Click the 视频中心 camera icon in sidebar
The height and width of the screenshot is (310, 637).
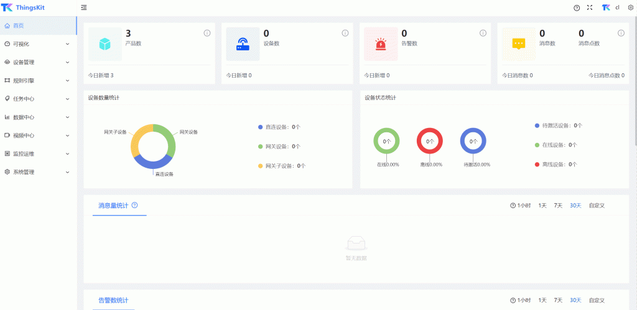point(7,135)
